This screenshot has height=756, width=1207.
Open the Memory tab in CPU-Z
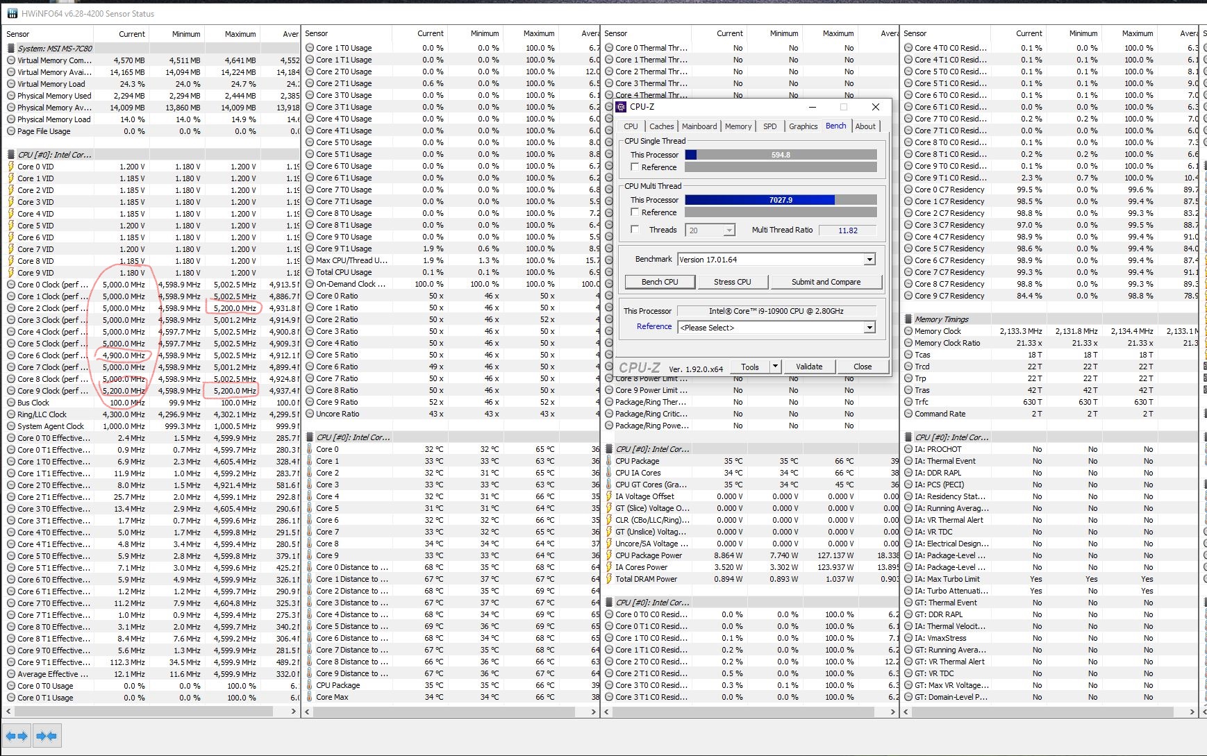click(738, 126)
